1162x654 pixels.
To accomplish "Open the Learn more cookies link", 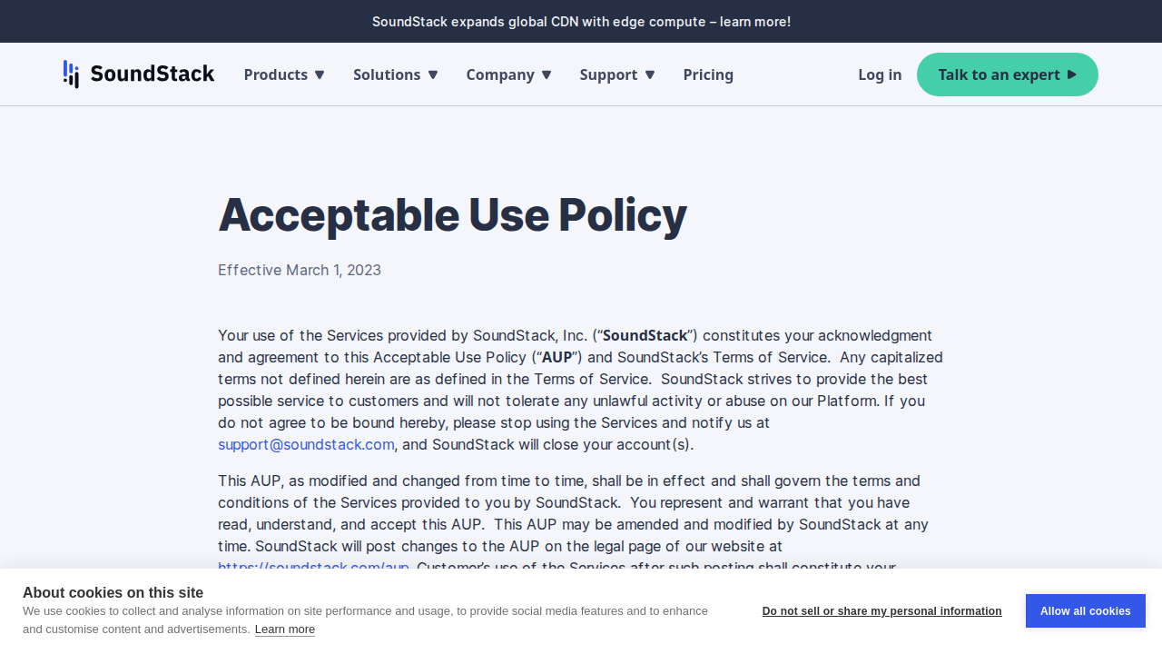I will (285, 629).
